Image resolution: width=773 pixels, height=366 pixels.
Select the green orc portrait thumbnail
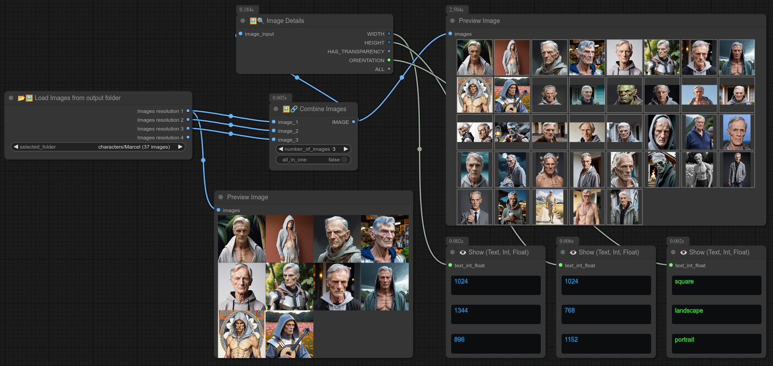click(624, 95)
